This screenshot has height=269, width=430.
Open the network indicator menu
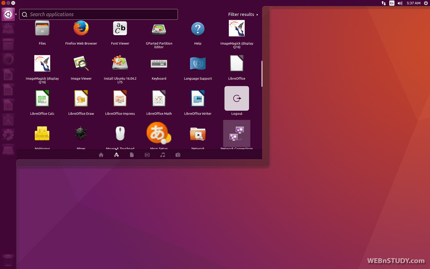[x=384, y=3]
